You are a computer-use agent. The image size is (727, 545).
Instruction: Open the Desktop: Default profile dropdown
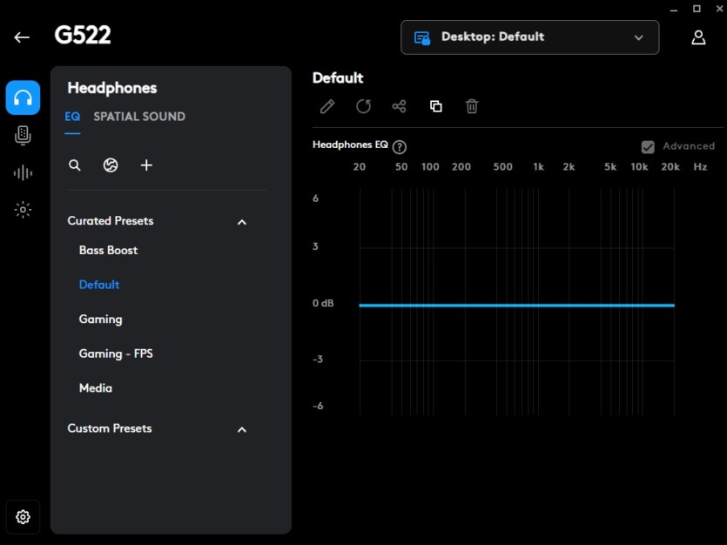tap(530, 37)
